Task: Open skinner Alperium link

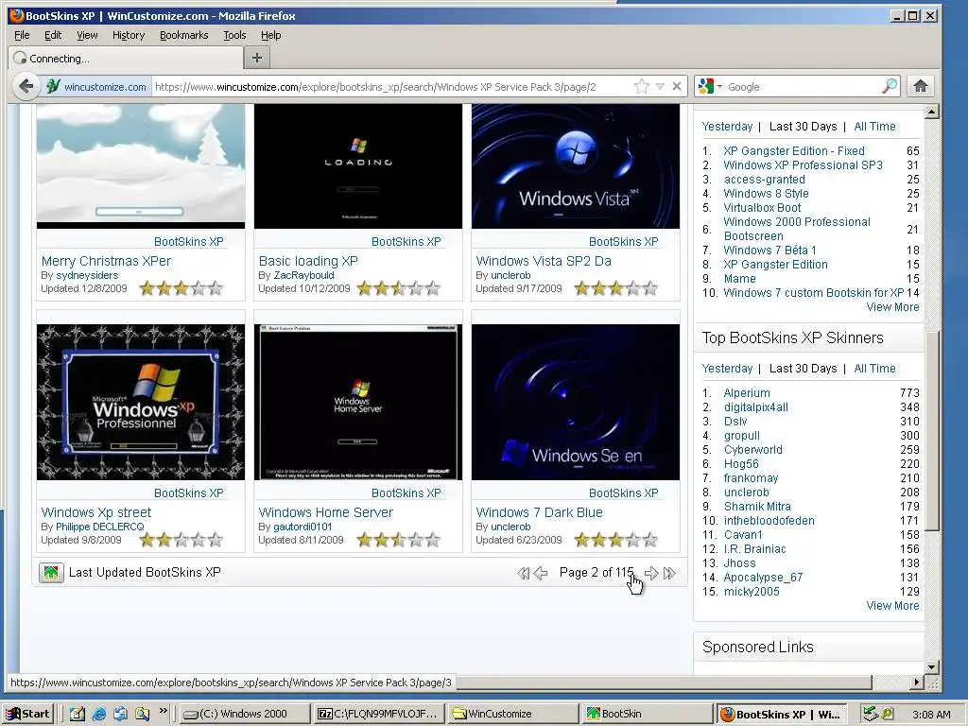Action: pyautogui.click(x=747, y=393)
